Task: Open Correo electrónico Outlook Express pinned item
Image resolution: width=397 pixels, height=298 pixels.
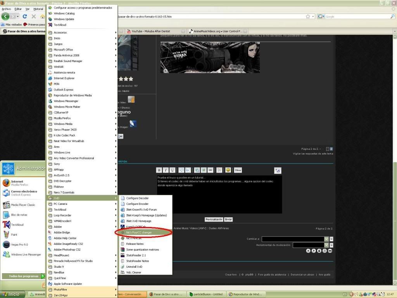Action: (x=23, y=193)
